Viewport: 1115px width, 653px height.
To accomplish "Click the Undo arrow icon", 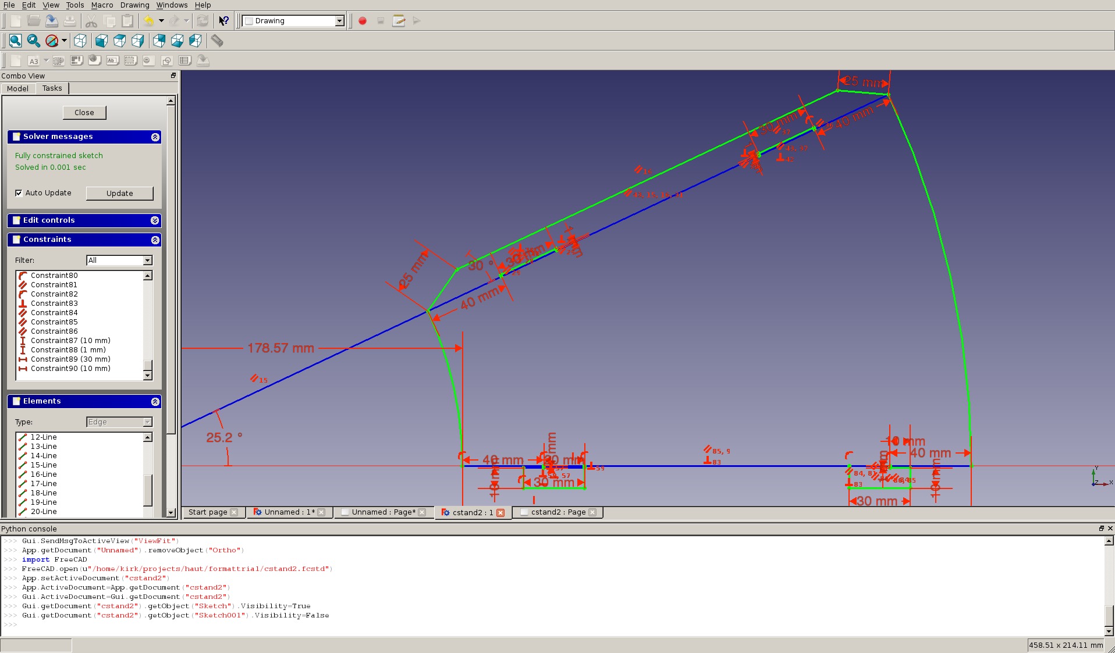I will point(150,21).
